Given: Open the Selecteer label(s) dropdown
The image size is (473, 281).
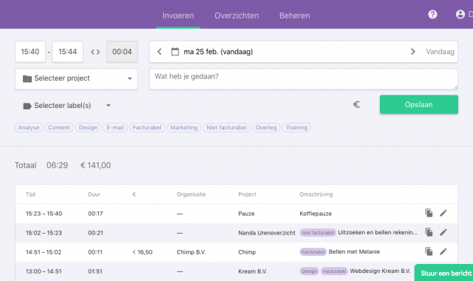Looking at the screenshot, I should [67, 106].
